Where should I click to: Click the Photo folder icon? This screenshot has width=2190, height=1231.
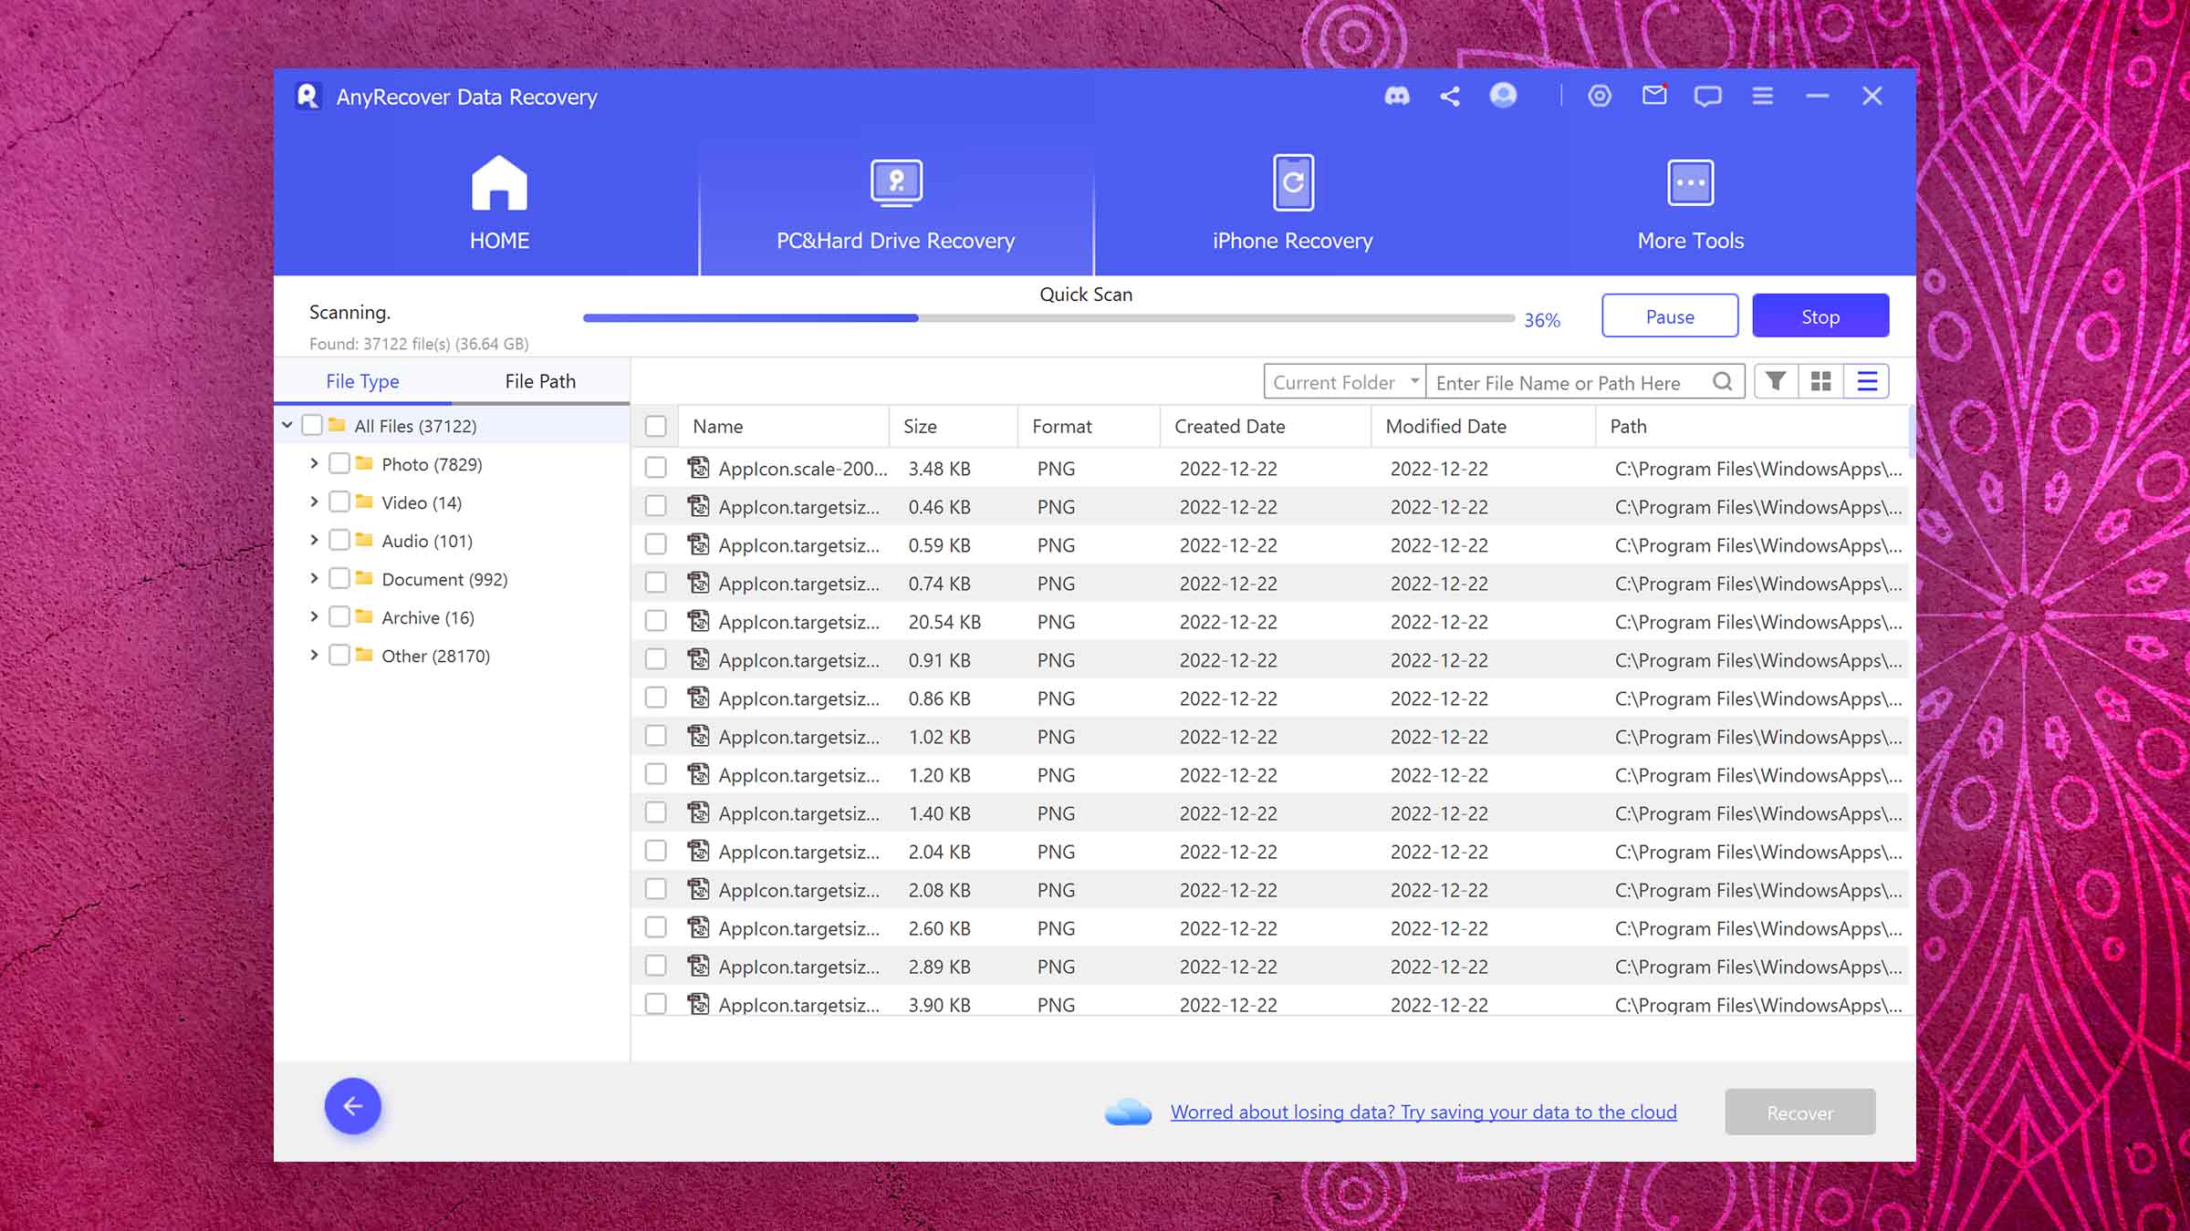(x=364, y=463)
